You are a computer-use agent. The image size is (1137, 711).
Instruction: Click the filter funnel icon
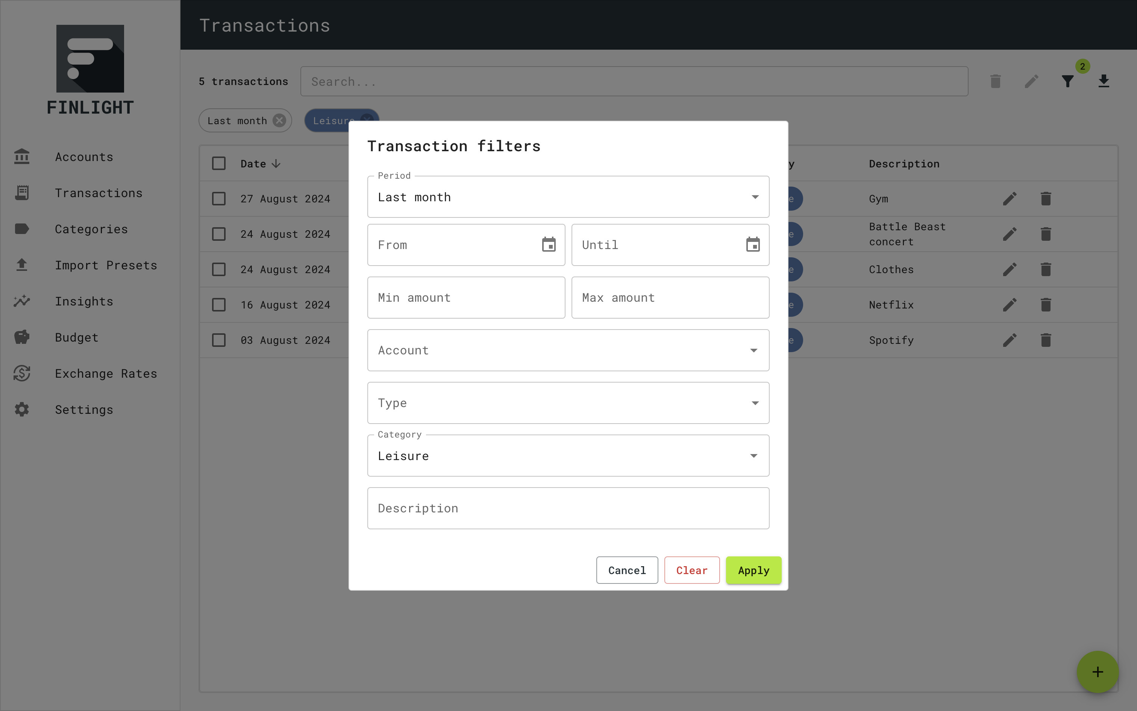tap(1067, 81)
